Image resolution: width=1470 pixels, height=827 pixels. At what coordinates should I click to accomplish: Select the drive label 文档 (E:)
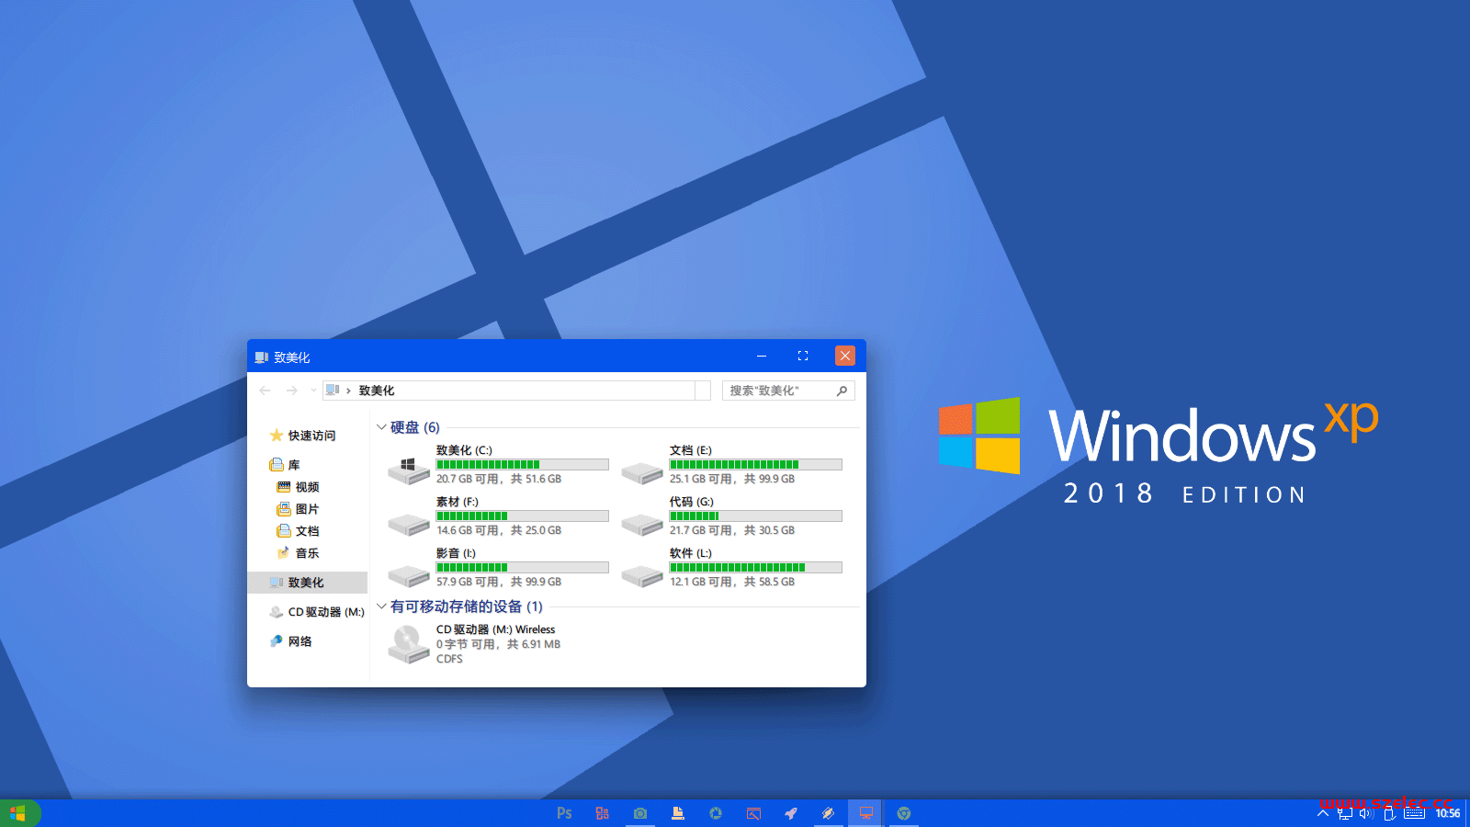691,450
